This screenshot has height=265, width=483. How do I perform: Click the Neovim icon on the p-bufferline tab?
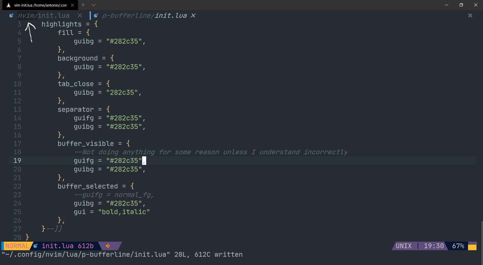[96, 16]
